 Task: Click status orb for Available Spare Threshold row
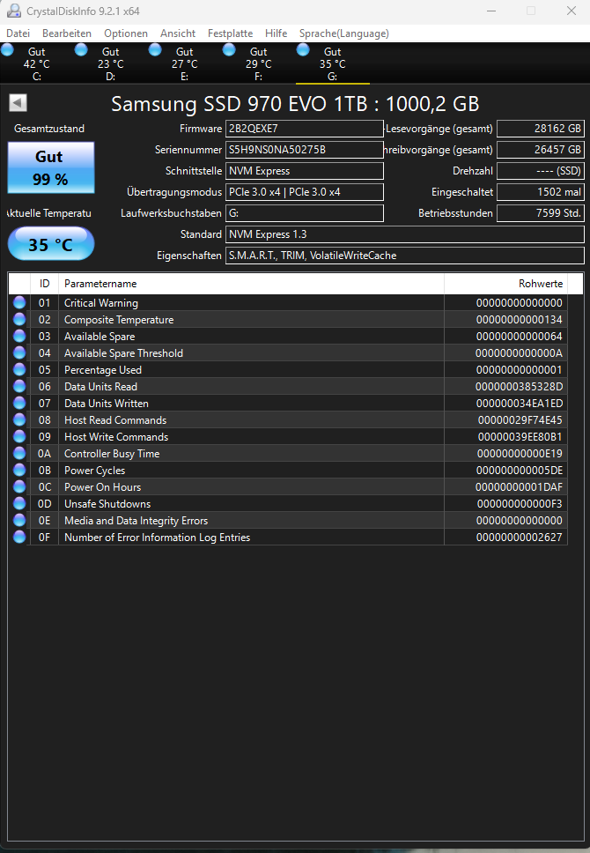(x=19, y=353)
